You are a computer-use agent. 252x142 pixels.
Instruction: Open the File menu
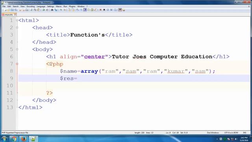tap(4, 6)
